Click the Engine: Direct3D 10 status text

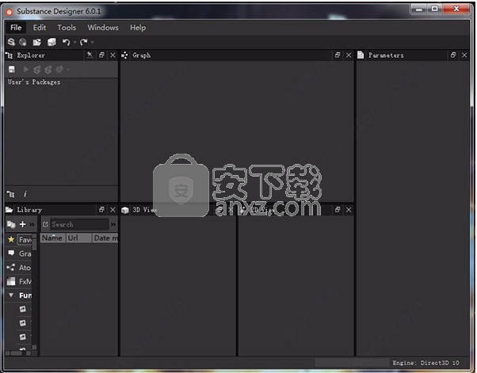[426, 363]
